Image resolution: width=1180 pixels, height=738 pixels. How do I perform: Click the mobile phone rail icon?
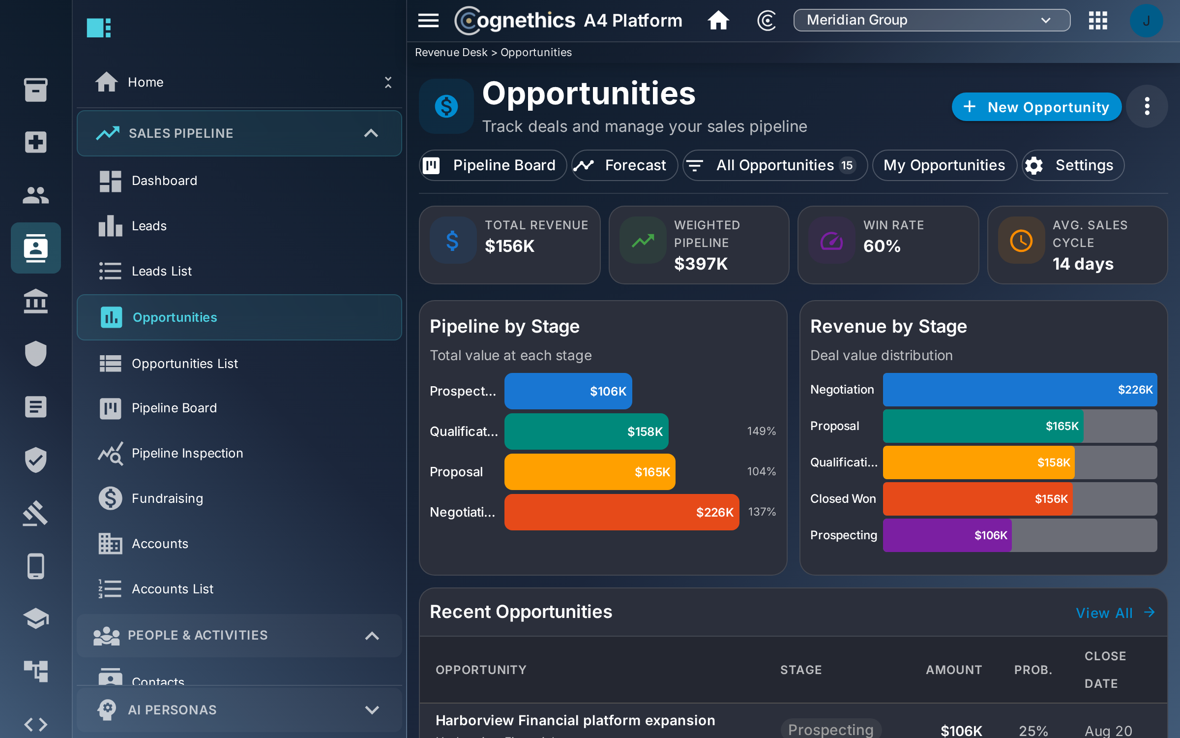click(x=36, y=566)
